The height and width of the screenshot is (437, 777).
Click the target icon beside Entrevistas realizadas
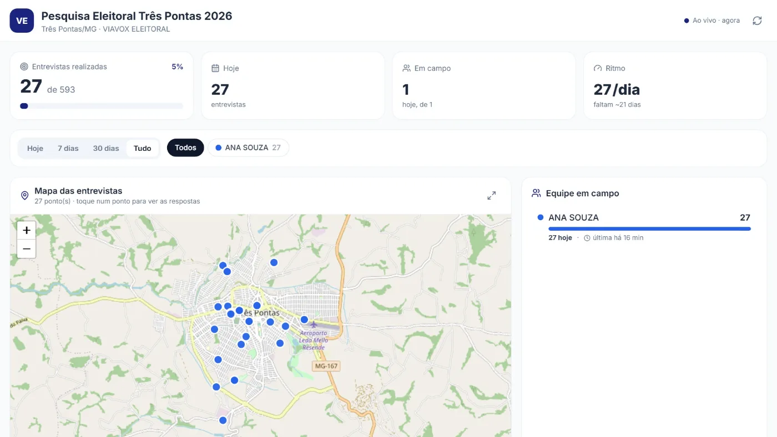pyautogui.click(x=24, y=67)
